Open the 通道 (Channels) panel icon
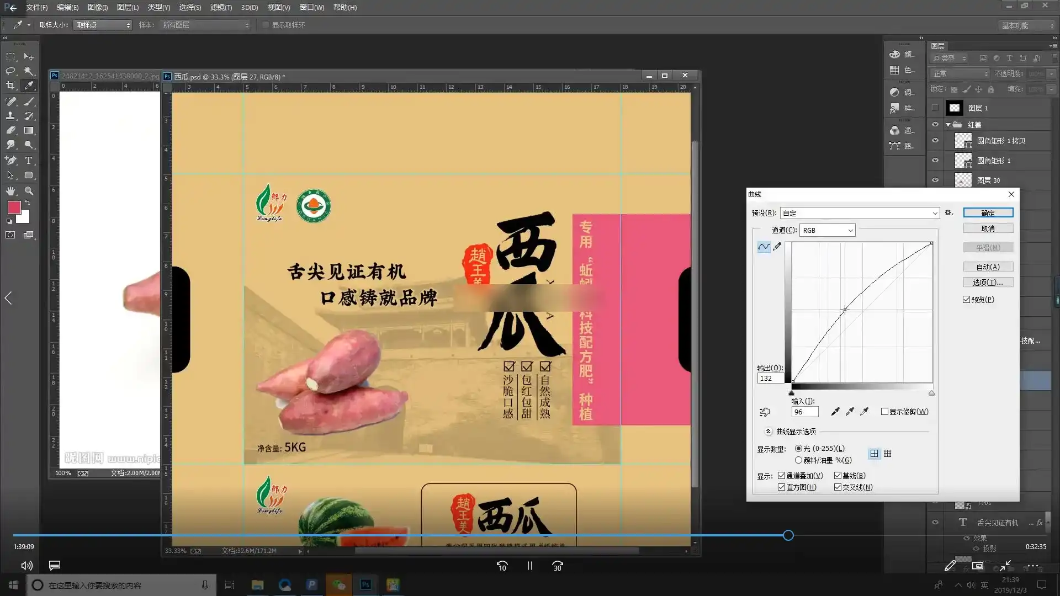 (x=895, y=130)
